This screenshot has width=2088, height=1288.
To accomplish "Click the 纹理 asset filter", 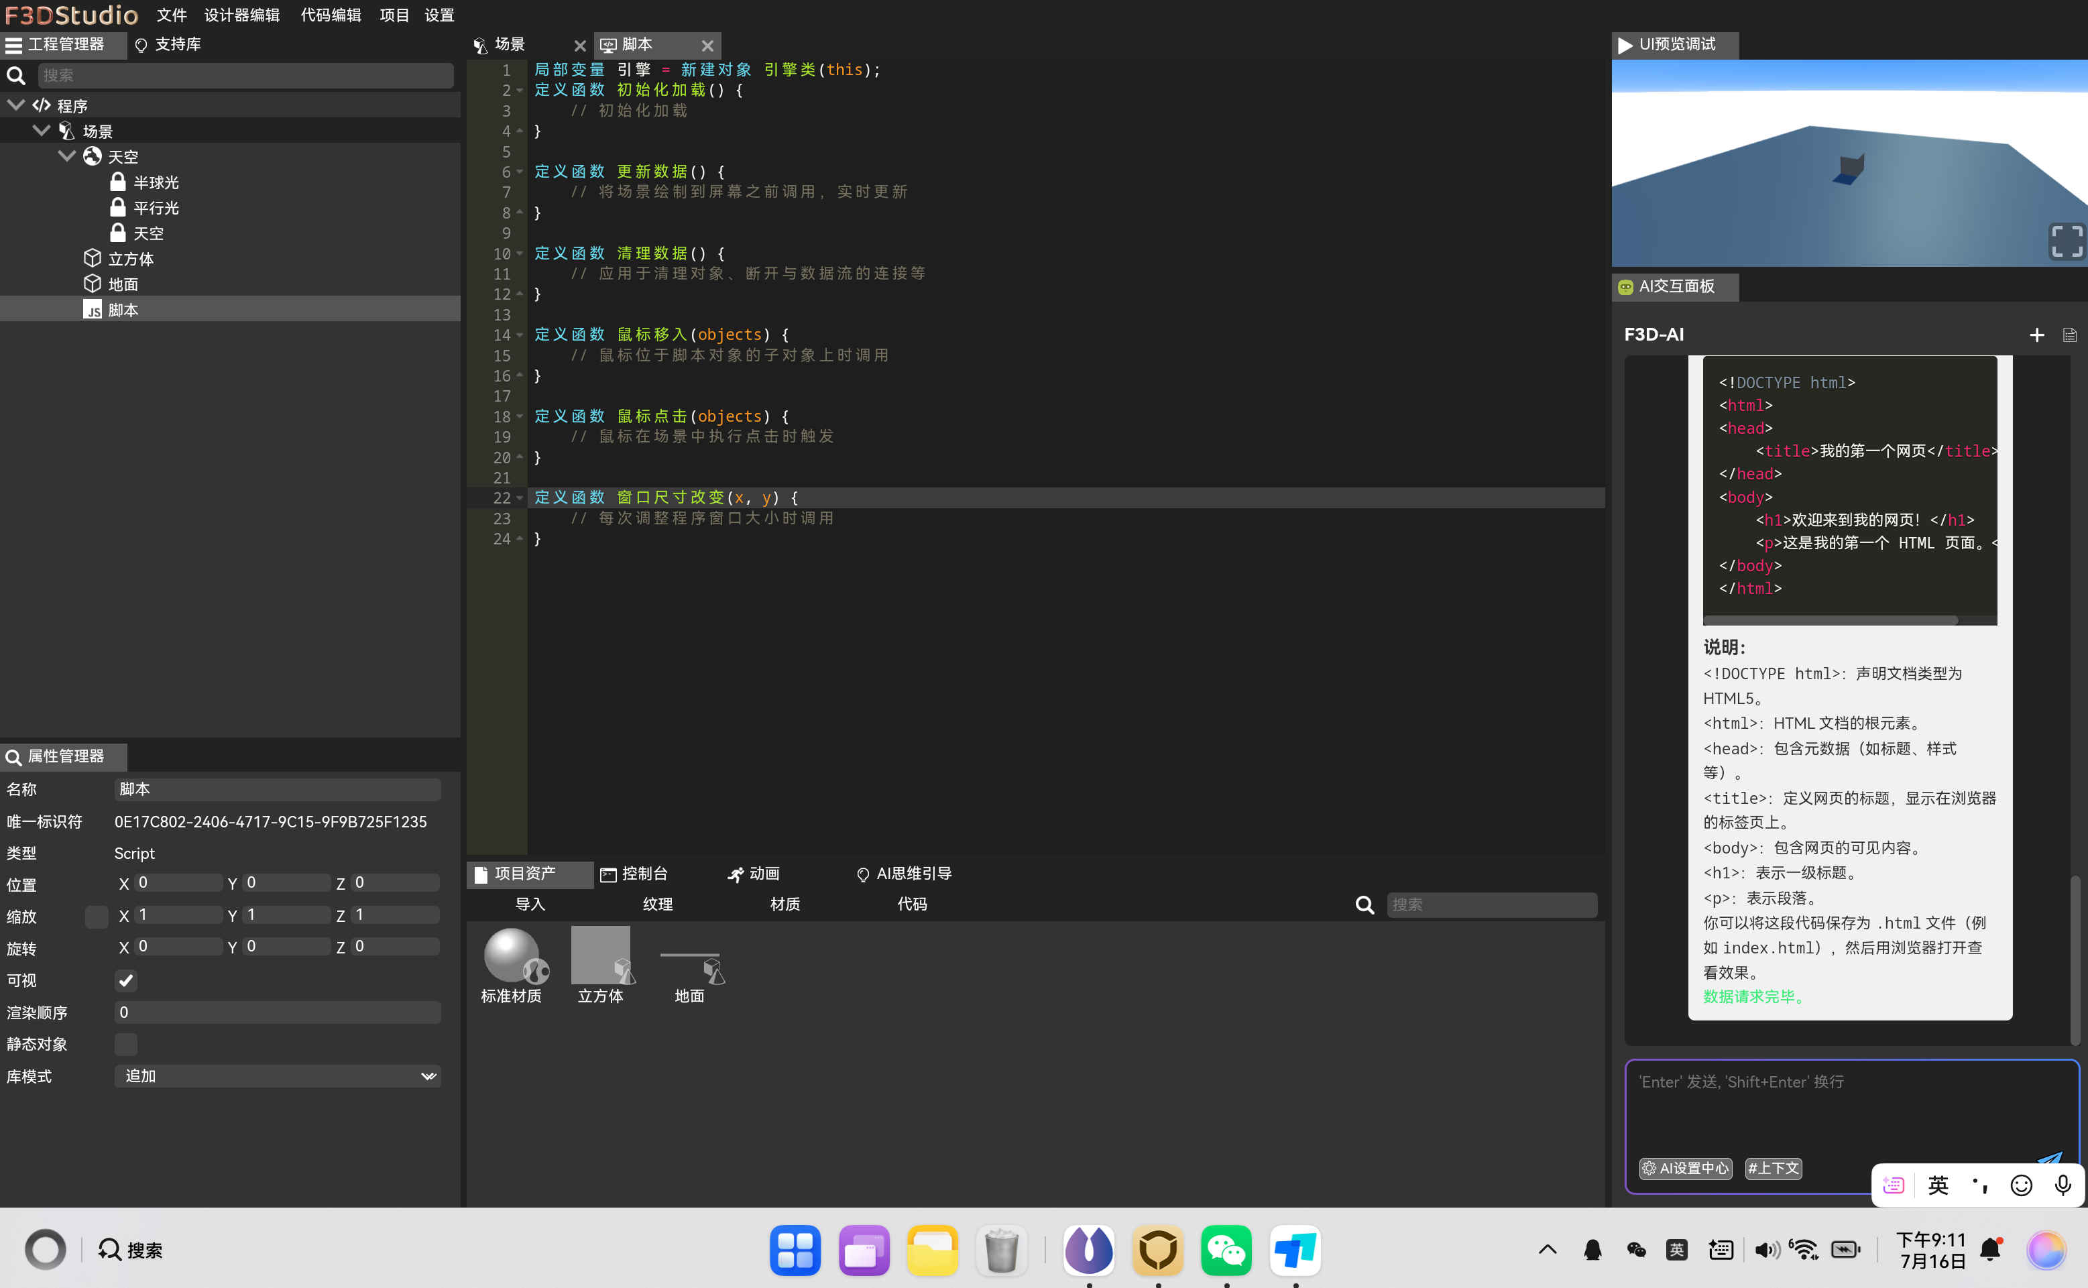I will (x=657, y=904).
